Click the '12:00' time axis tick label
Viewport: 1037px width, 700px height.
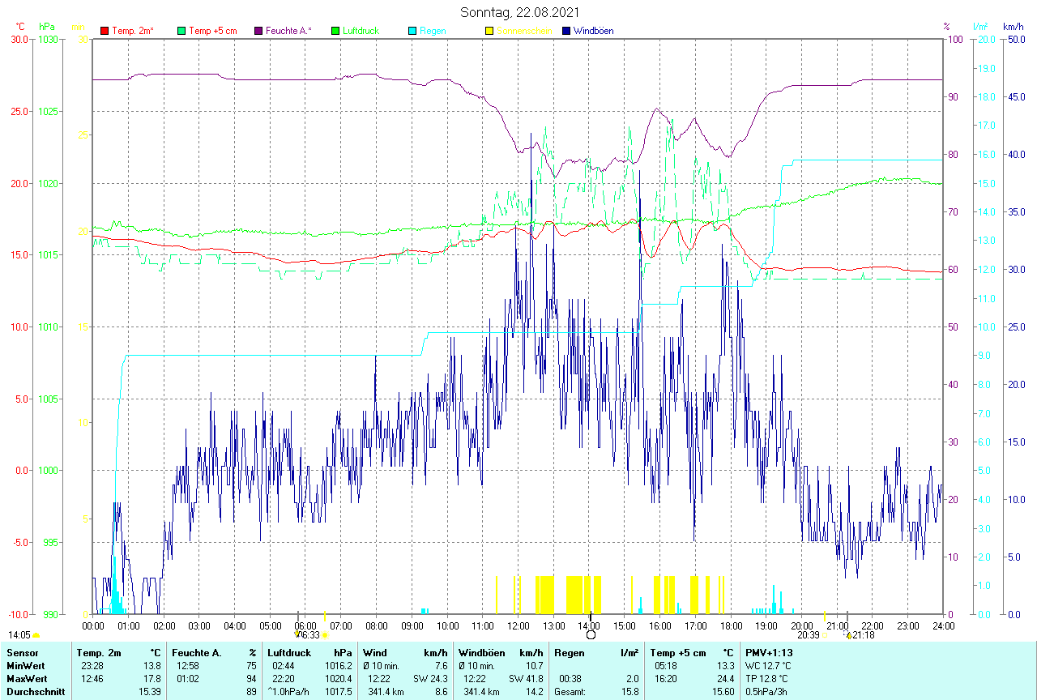click(518, 625)
